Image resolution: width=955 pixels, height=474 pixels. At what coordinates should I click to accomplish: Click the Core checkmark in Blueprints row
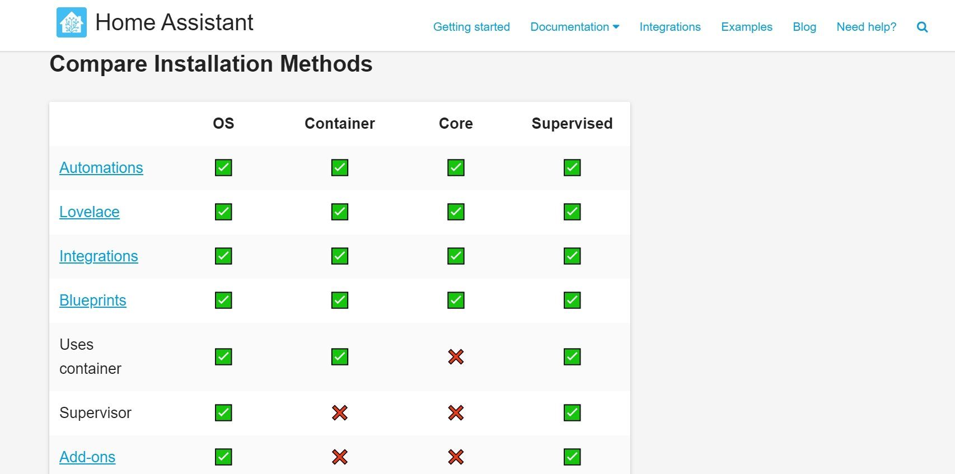pos(456,300)
